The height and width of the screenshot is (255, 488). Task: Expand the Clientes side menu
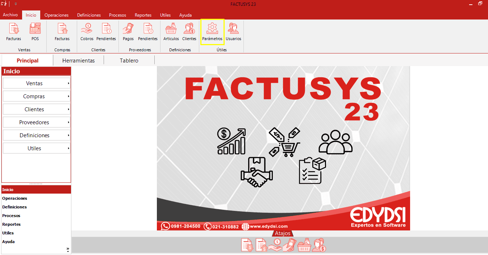[x=37, y=109]
